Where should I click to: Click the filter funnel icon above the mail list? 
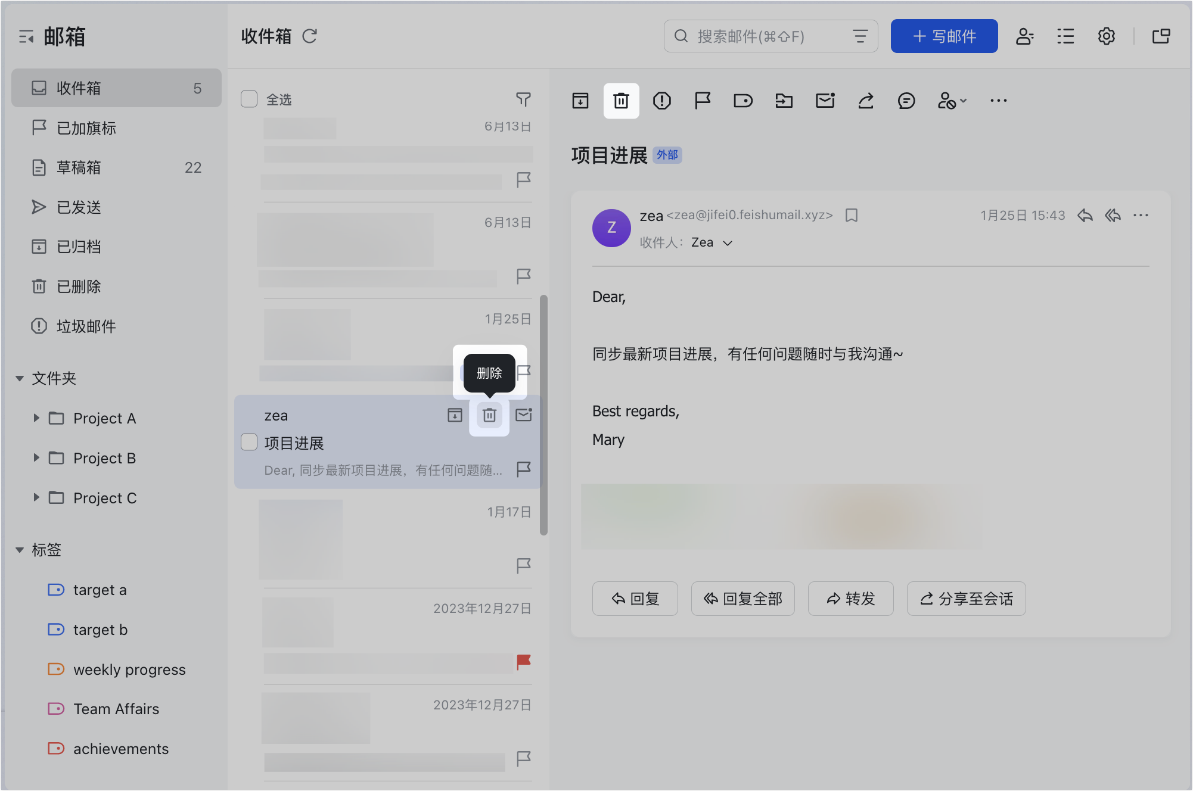pyautogui.click(x=523, y=99)
